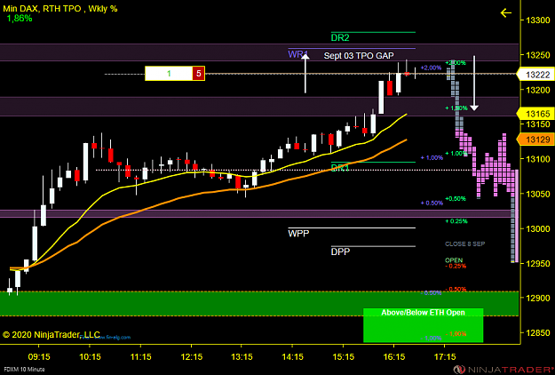Select the 13222 current price marker
The width and height of the screenshot is (555, 375).
[536, 75]
